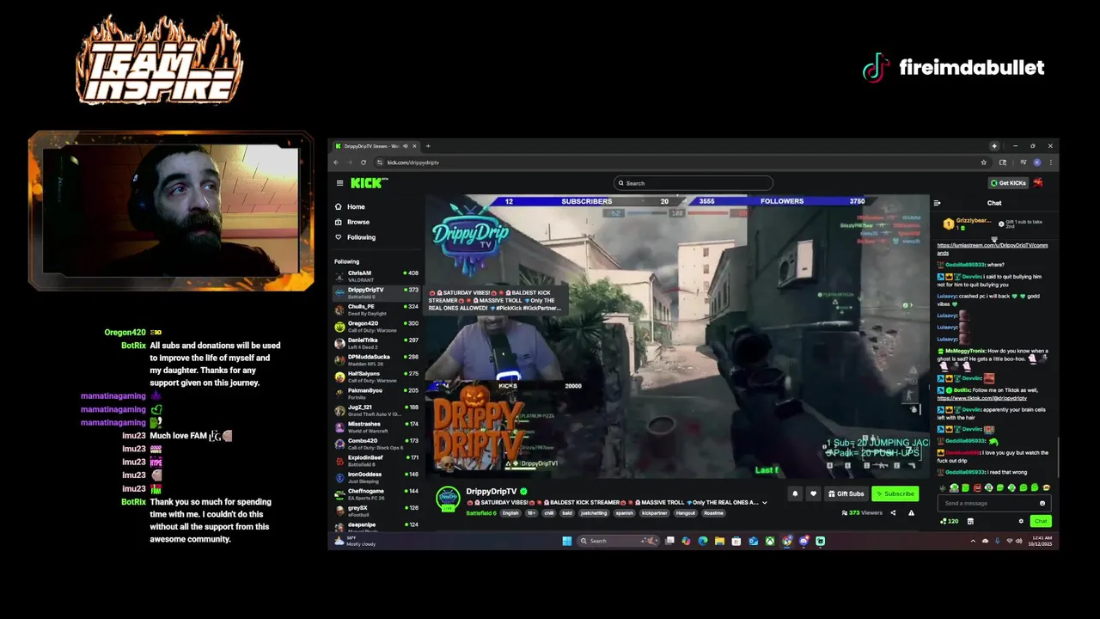Open the Kick hamburger menu
Screen dimensions: 1100x619
(x=340, y=183)
